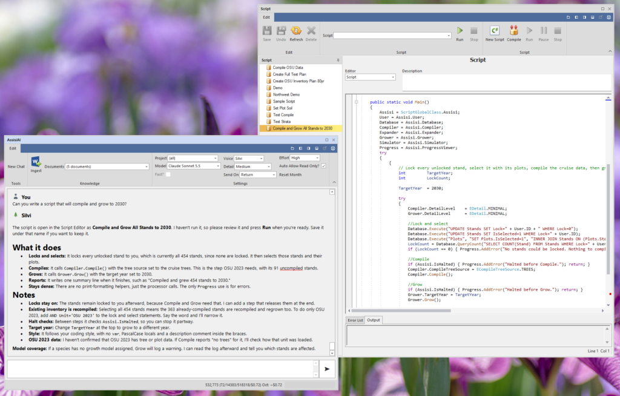Click the dock-left layout icon in Script ribbon
The width and height of the screenshot is (620, 396).
coord(576,18)
